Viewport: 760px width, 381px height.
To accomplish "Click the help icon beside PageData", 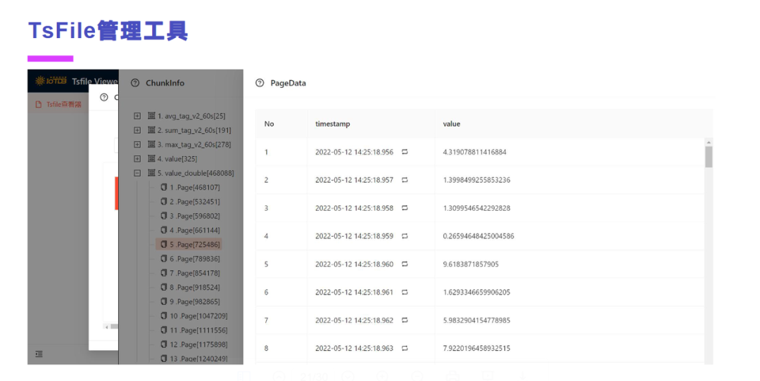I will click(x=260, y=83).
